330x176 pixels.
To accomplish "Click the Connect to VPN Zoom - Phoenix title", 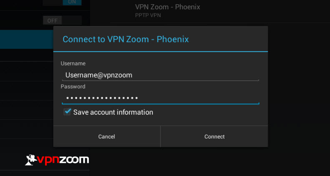I will [x=126, y=39].
